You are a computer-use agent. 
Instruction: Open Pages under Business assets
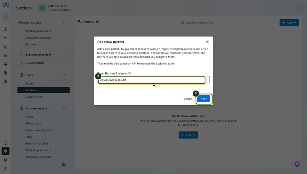[x=29, y=117]
